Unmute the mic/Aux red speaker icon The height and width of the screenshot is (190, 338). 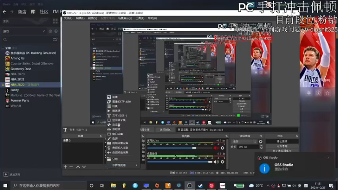215,148
